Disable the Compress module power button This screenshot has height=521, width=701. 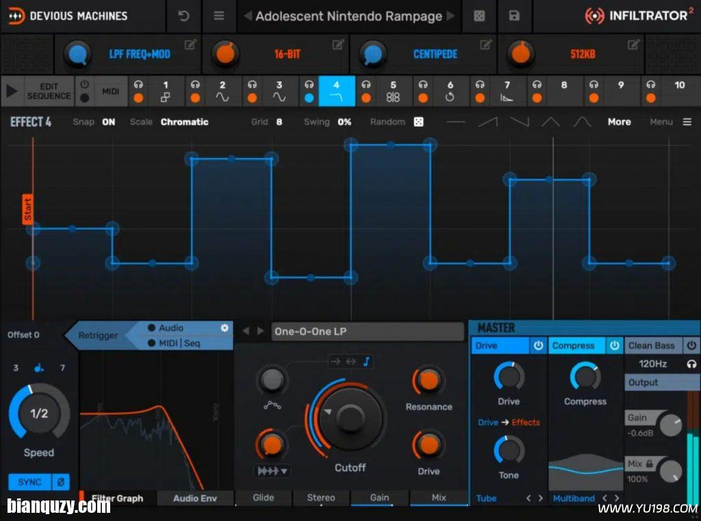coord(614,346)
